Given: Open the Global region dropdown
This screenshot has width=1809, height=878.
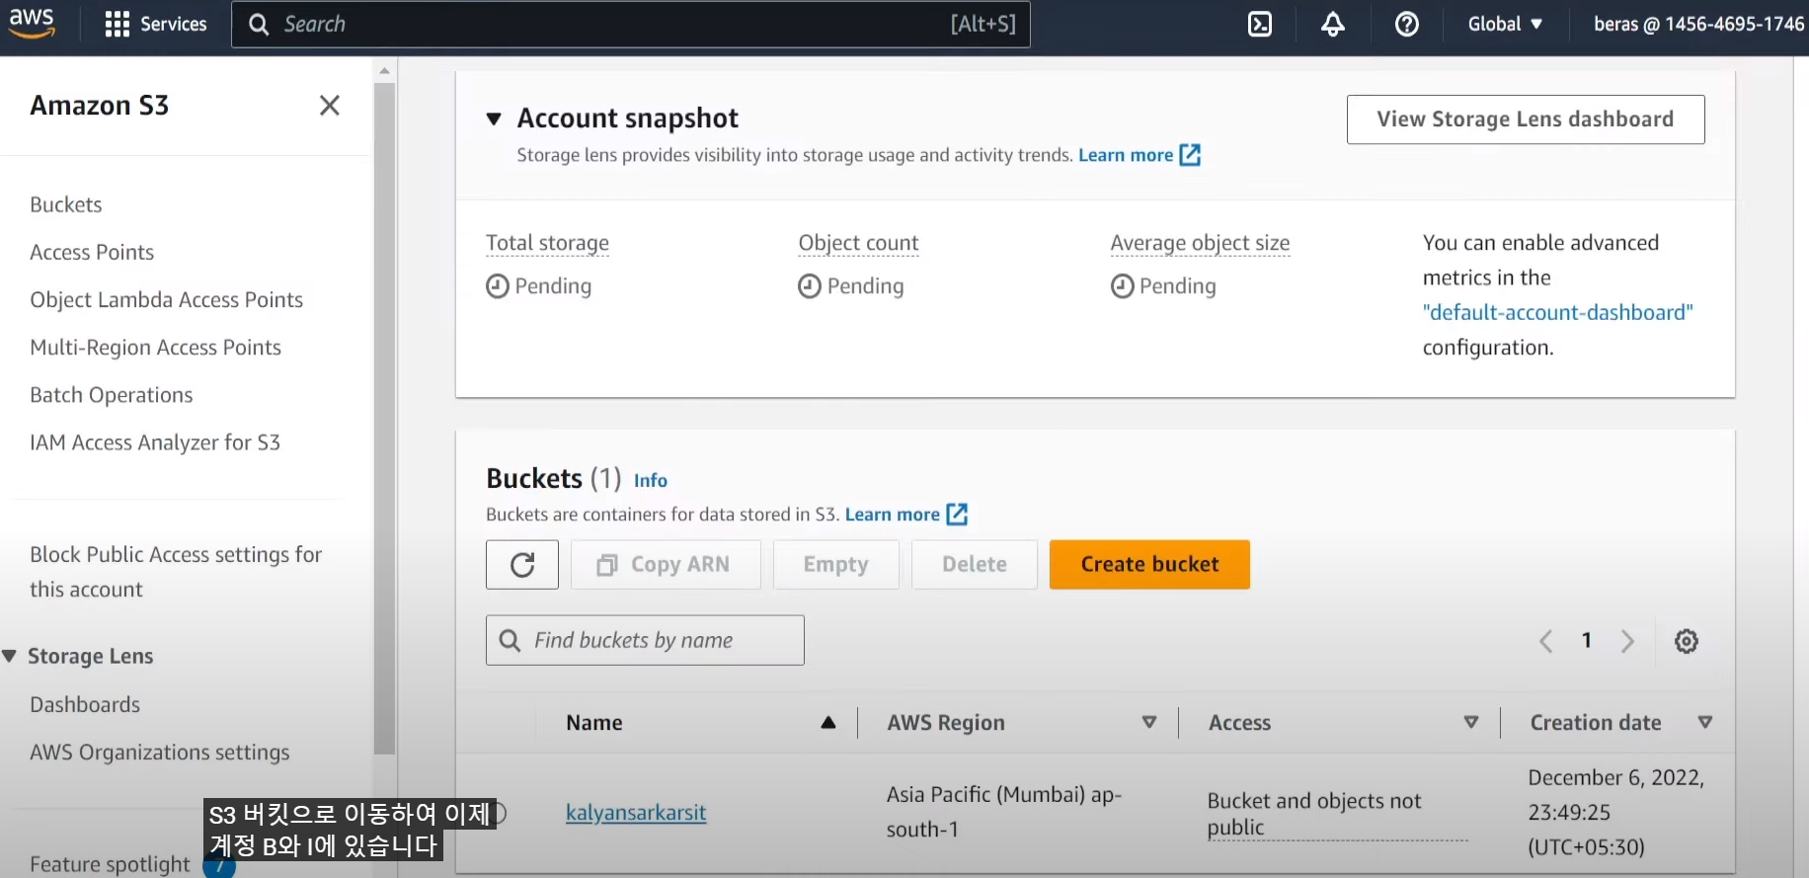Looking at the screenshot, I should [x=1505, y=24].
